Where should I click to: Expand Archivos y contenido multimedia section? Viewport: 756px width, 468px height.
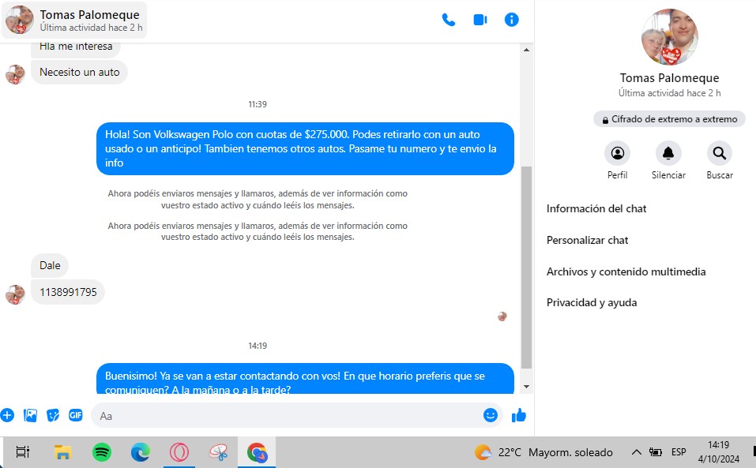626,271
